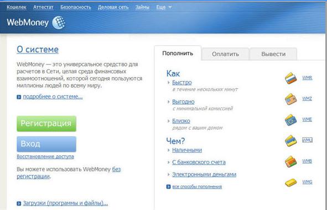Click the WME text link
327x210 pixels.
[307, 120]
